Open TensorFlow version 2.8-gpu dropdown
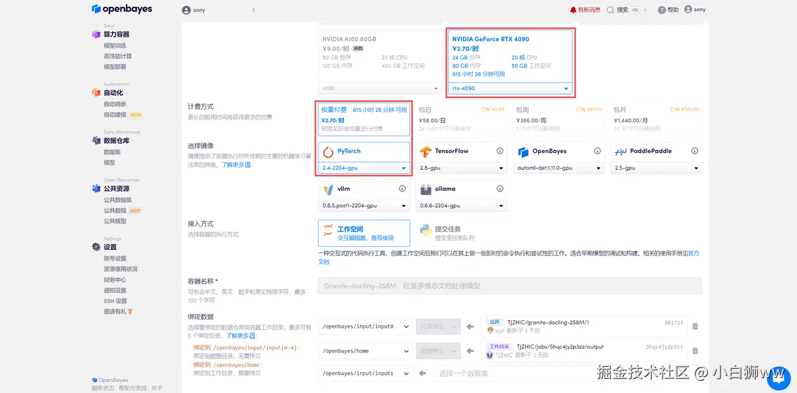 click(461, 168)
